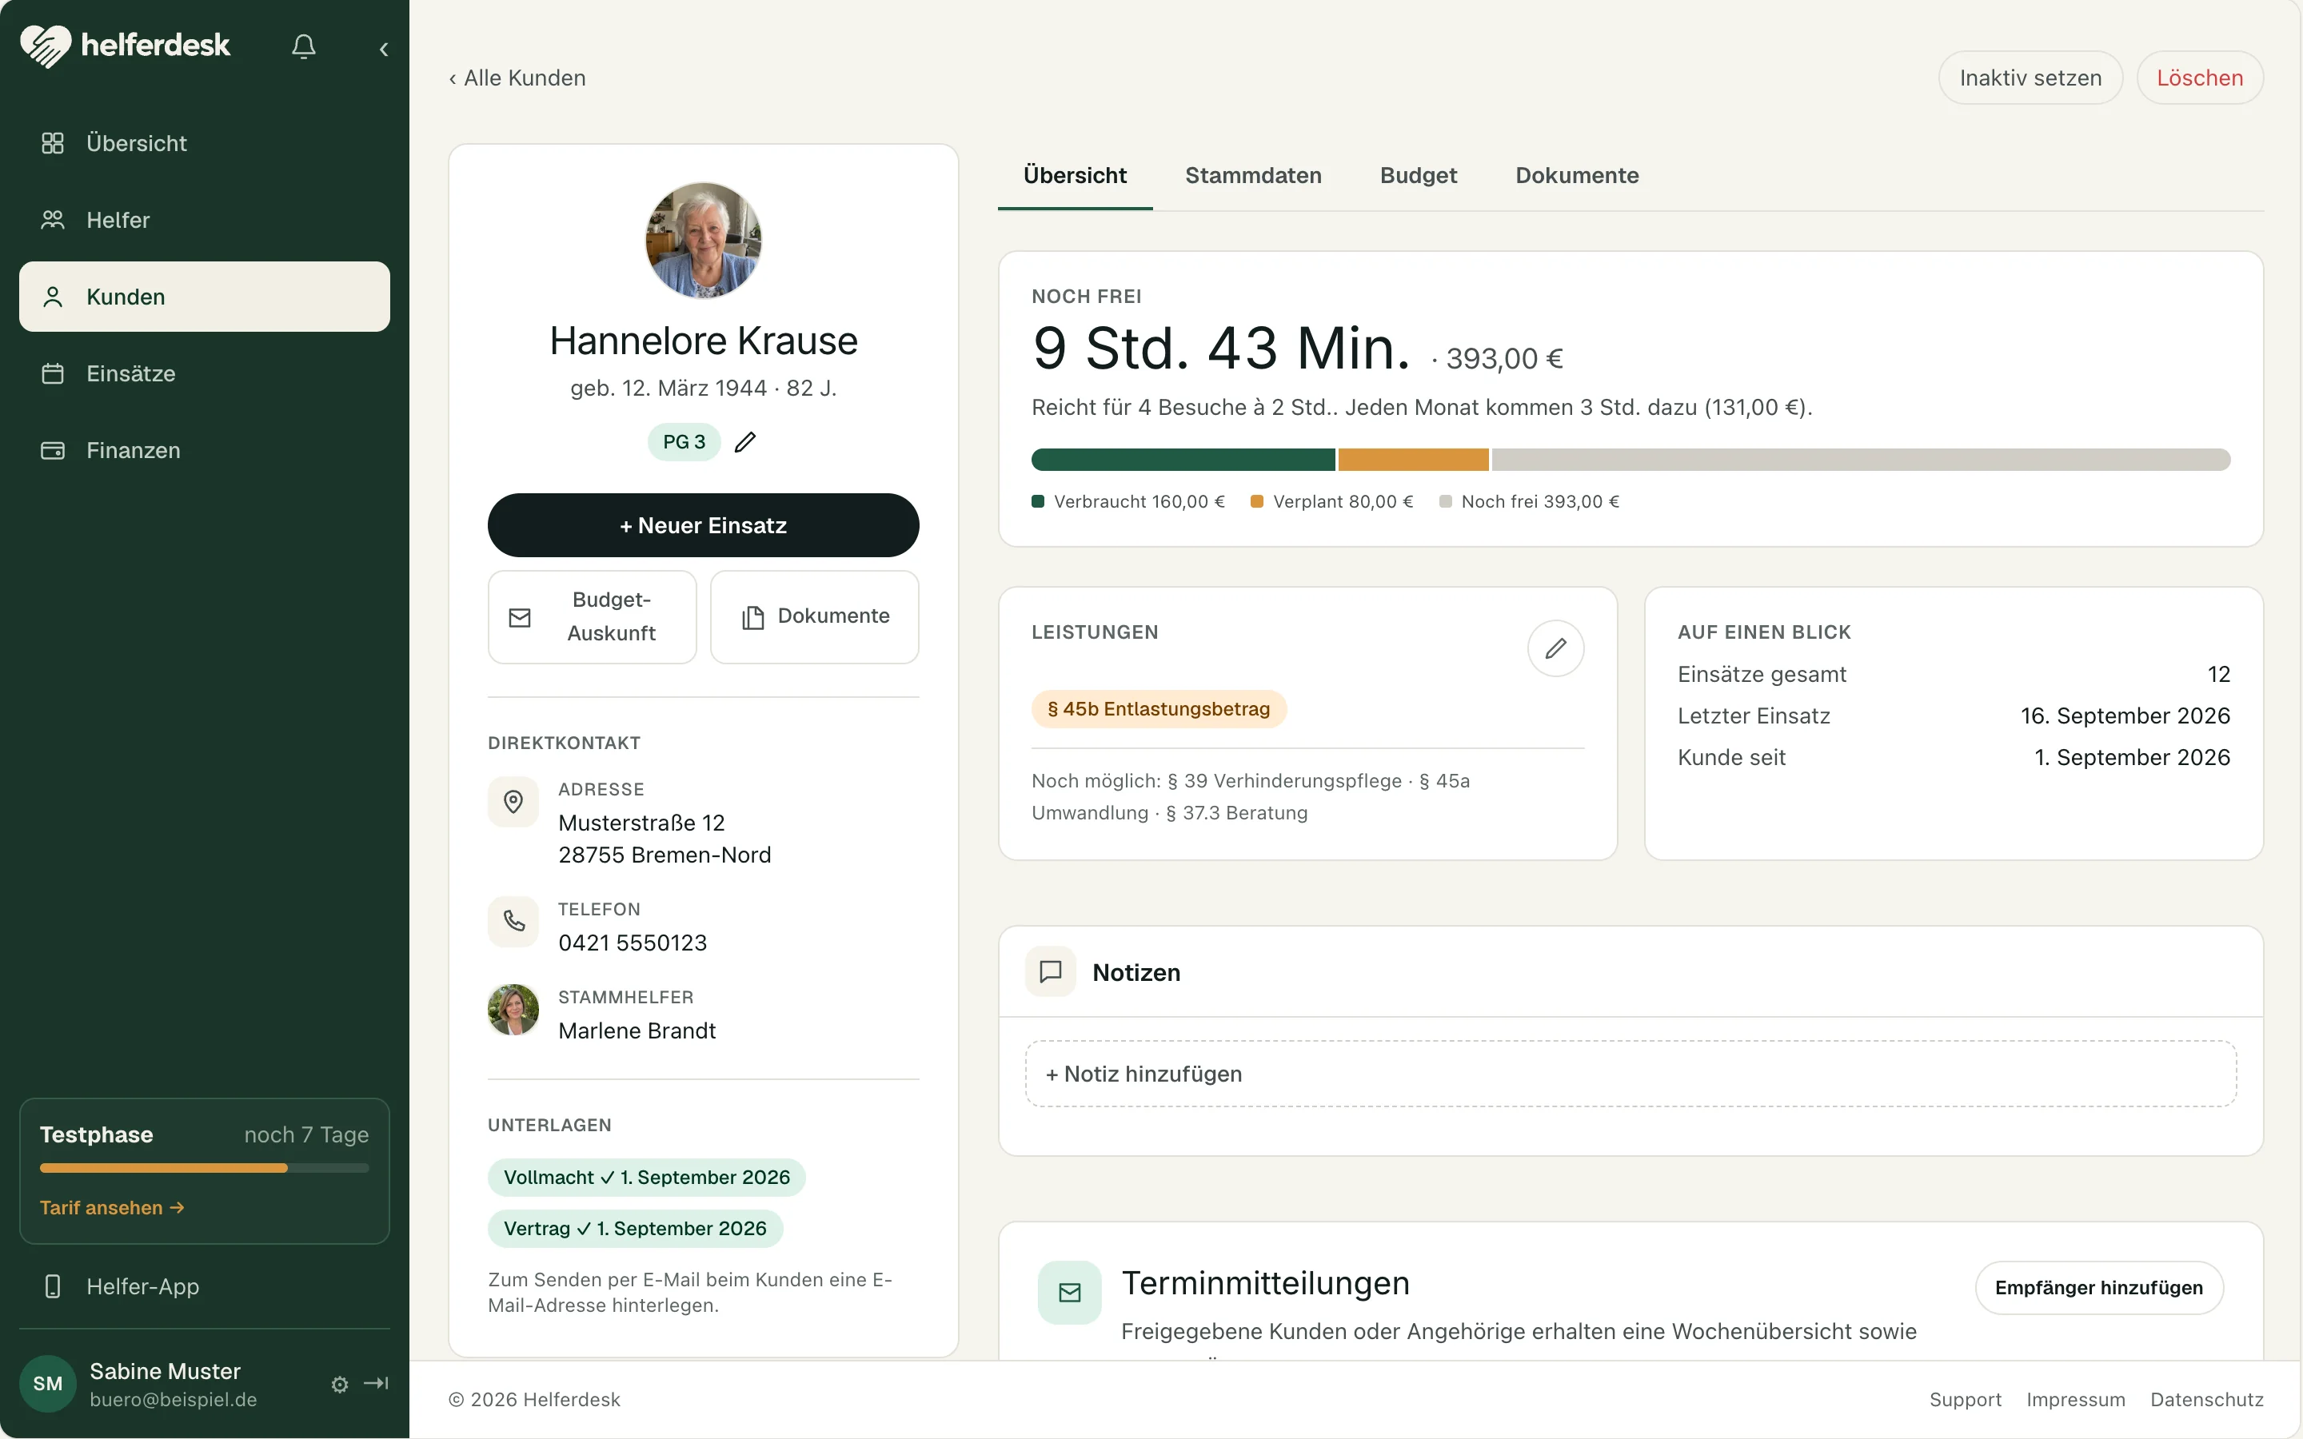2303x1439 pixels.
Task: Edit the PG 3 care level pencil
Action: coord(745,441)
